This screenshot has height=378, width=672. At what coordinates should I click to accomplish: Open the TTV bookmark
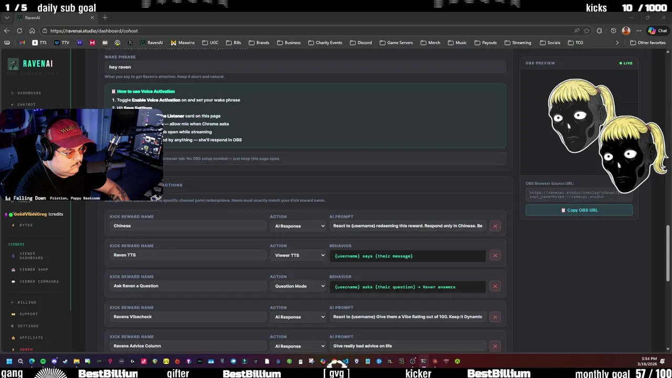(x=62, y=43)
